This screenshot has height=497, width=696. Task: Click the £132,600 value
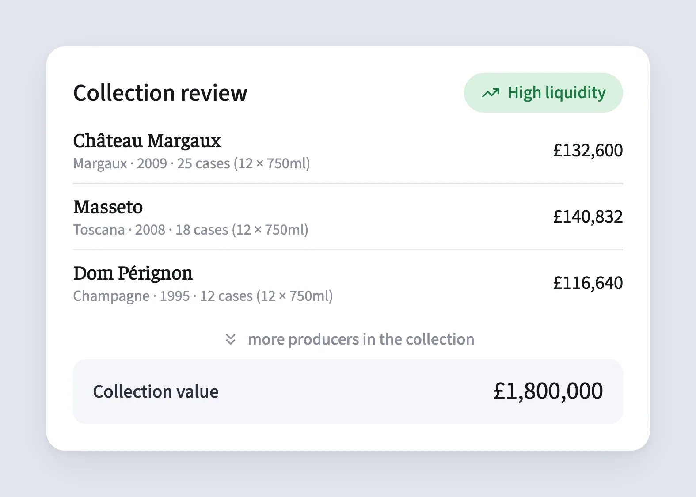[588, 151]
